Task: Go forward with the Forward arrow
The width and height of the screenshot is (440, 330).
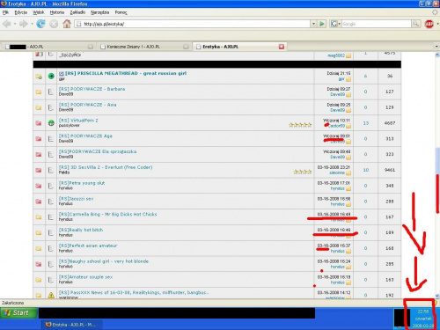Action: 24,24
